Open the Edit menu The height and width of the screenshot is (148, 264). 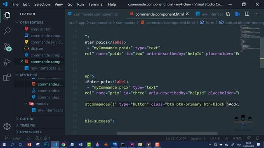pyautogui.click(x=26, y=5)
